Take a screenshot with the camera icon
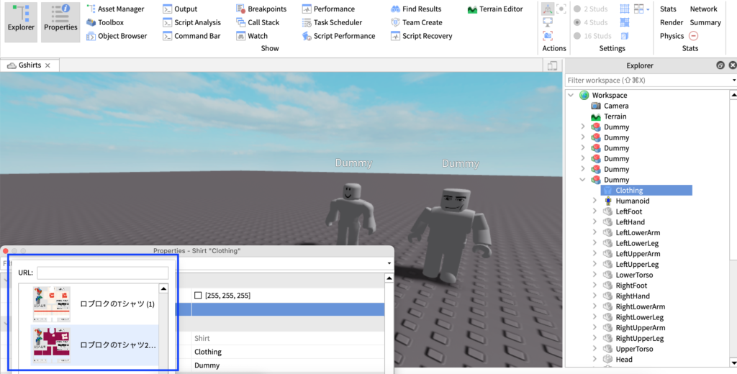Viewport: 737px width, 374px height. [x=548, y=36]
